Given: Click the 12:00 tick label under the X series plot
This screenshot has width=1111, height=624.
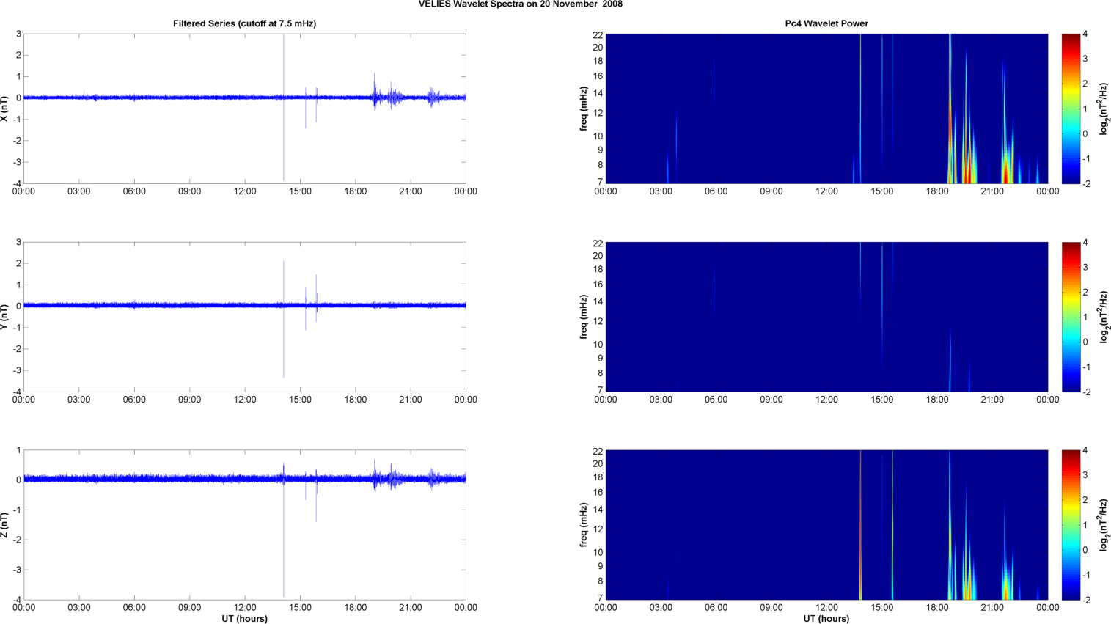Looking at the screenshot, I should point(245,191).
